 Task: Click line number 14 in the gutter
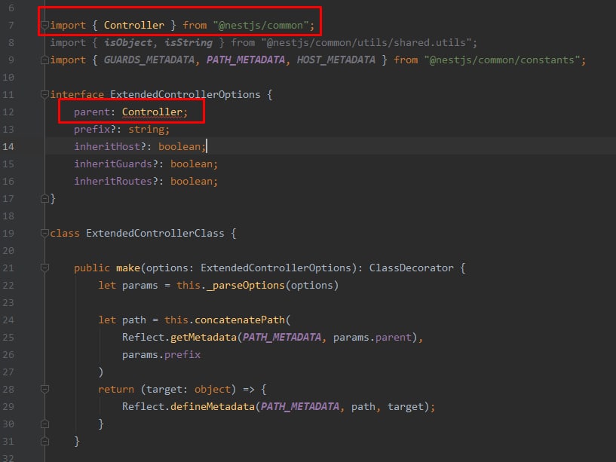coord(8,146)
